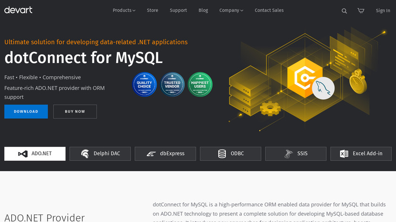
Task: Click the devart logo
Action: pyautogui.click(x=18, y=10)
